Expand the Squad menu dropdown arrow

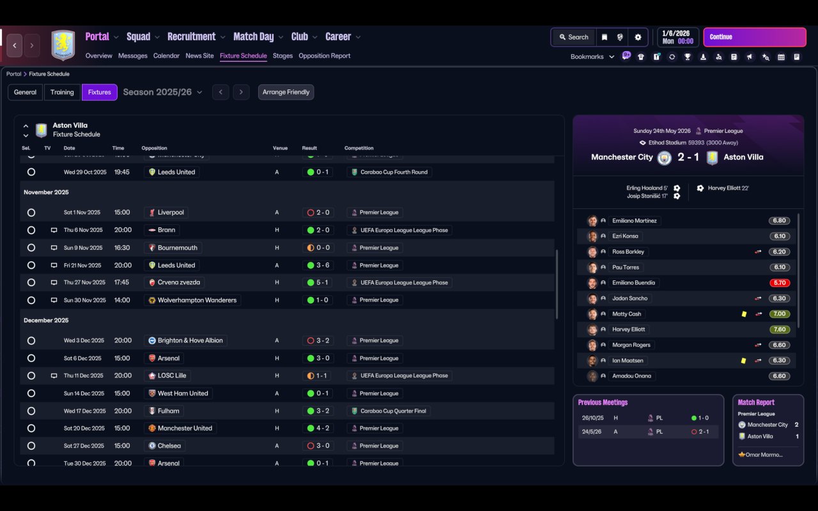point(157,38)
